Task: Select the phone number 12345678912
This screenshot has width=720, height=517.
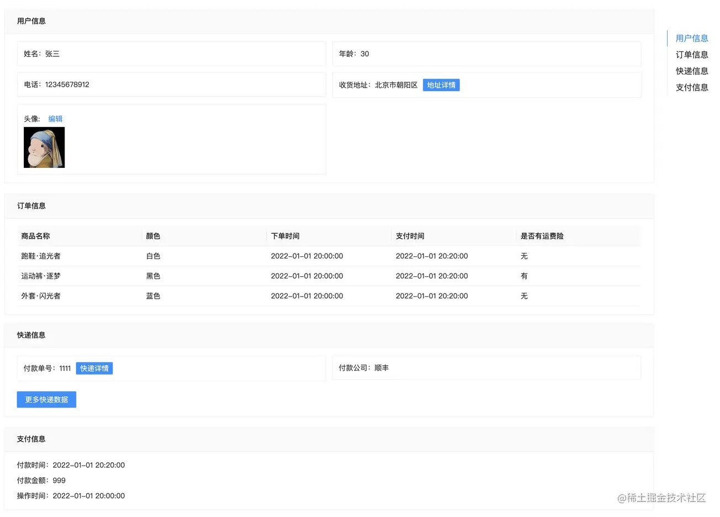Action: pos(67,85)
